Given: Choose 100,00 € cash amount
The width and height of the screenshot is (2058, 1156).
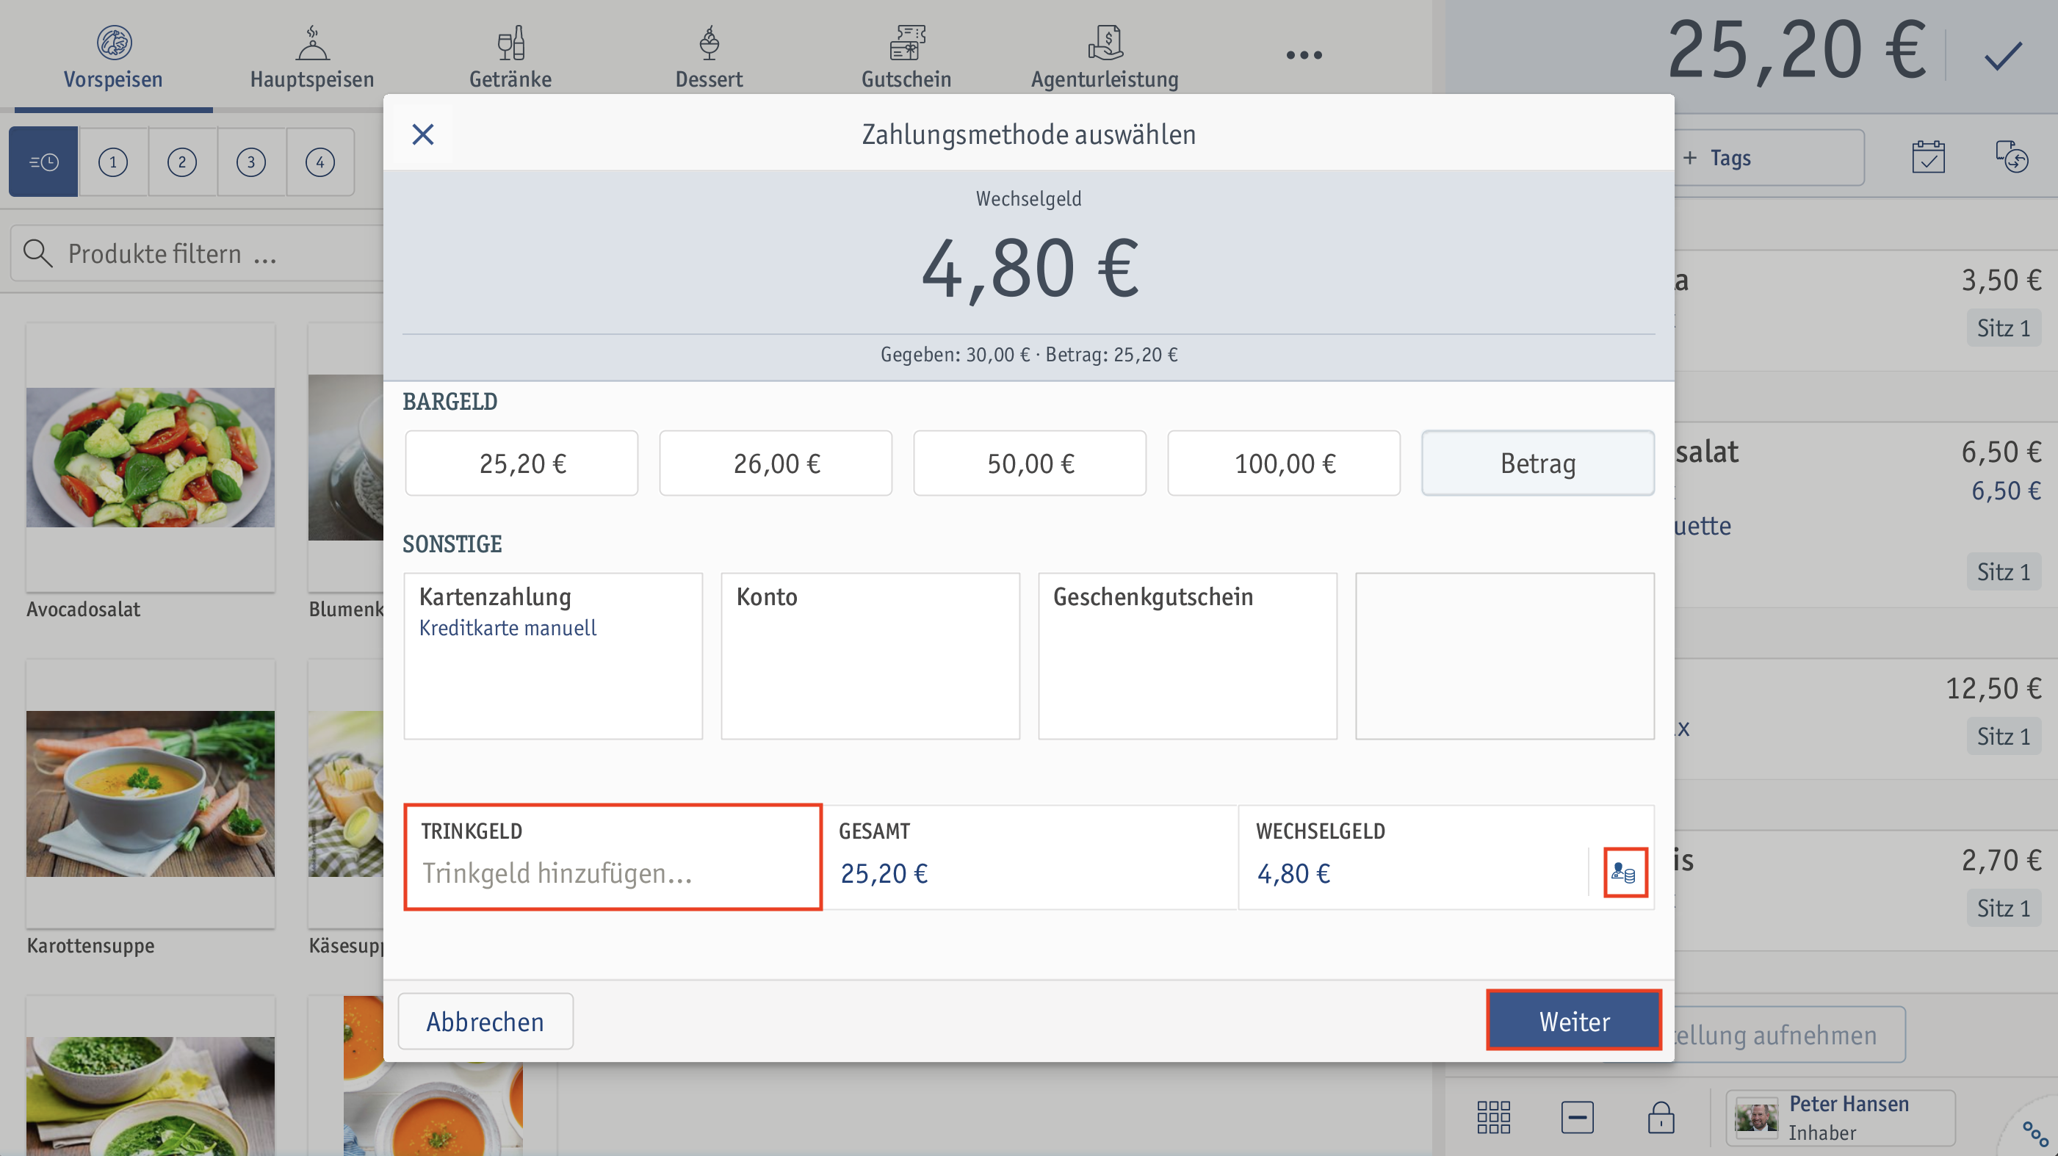Looking at the screenshot, I should click(x=1284, y=463).
